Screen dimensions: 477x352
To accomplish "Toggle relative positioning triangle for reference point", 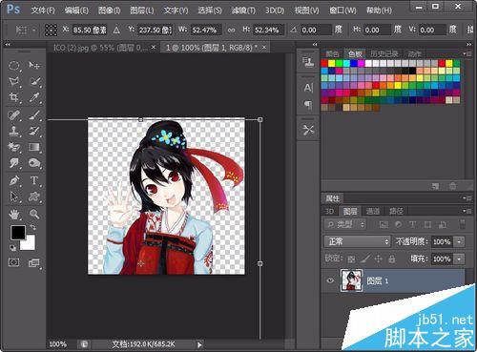I will 116,31.
